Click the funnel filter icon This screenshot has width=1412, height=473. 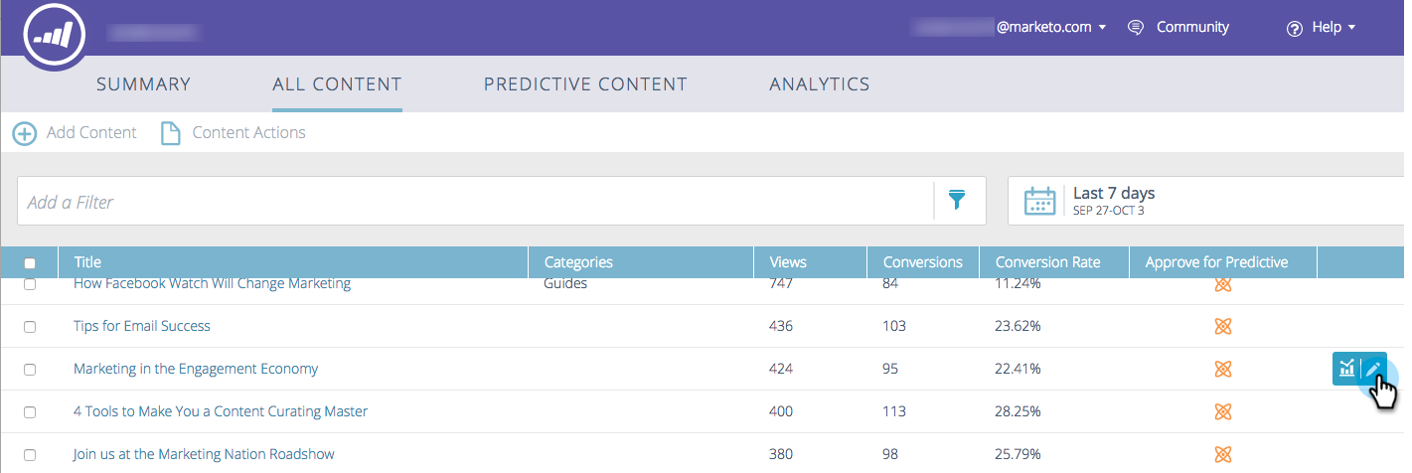point(957,201)
